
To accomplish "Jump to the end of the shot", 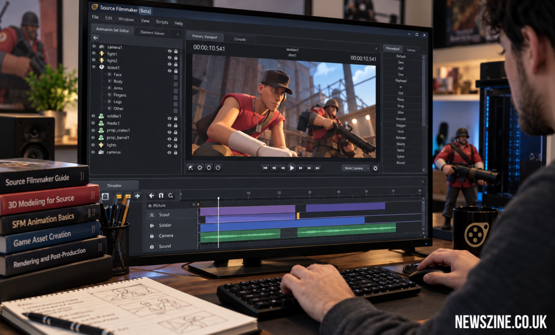I will coord(318,168).
